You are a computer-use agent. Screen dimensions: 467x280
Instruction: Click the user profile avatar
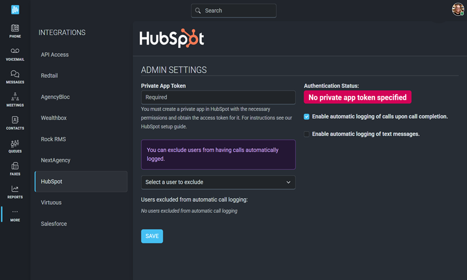[x=458, y=9]
